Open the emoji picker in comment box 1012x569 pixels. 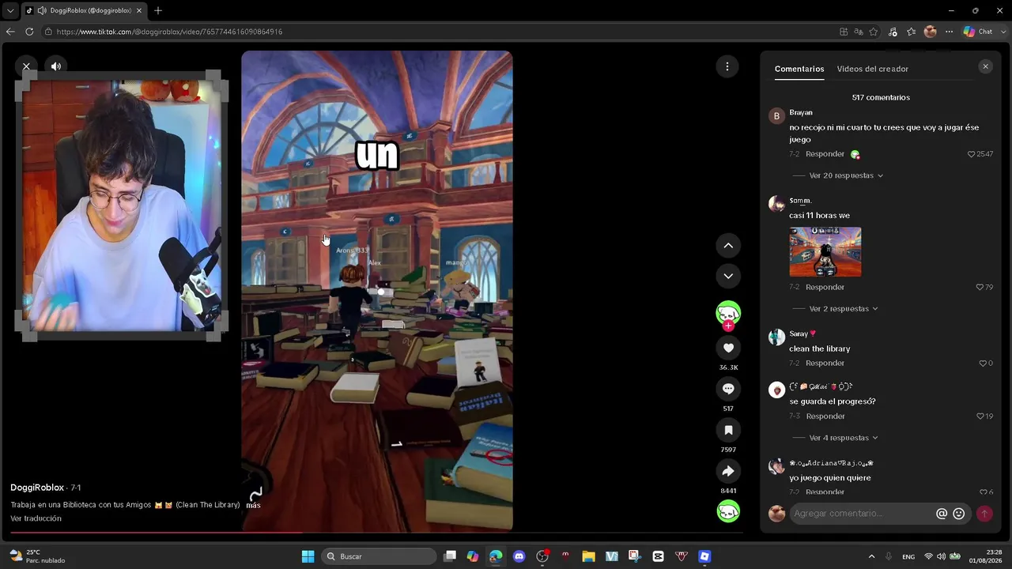pyautogui.click(x=959, y=514)
